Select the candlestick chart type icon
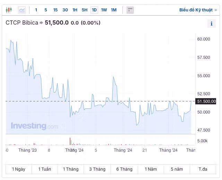Image resolution: width=222 pixels, height=180 pixels. click(9, 10)
